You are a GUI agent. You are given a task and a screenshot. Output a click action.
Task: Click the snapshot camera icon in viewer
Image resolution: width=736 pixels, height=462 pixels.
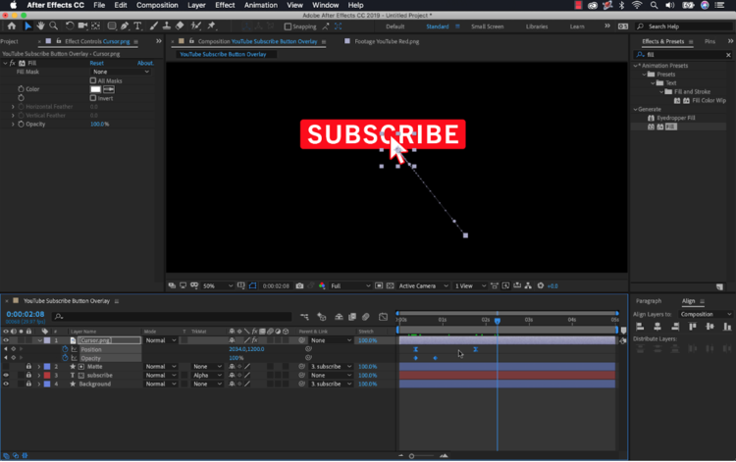[299, 285]
